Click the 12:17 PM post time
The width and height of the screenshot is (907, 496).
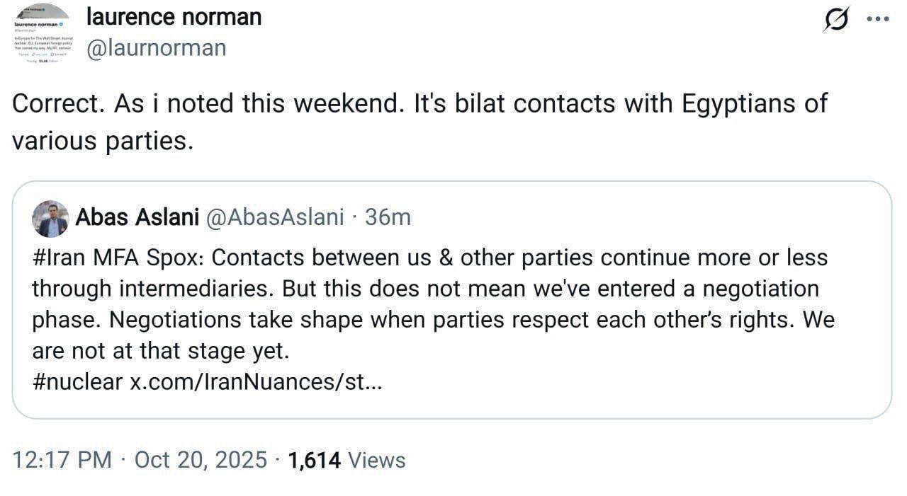click(x=62, y=460)
